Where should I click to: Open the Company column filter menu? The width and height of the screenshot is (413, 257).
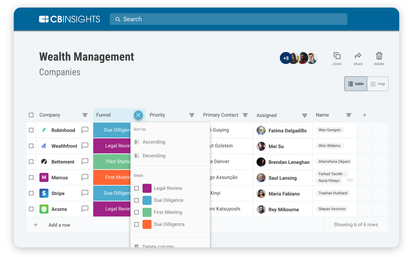click(x=85, y=115)
